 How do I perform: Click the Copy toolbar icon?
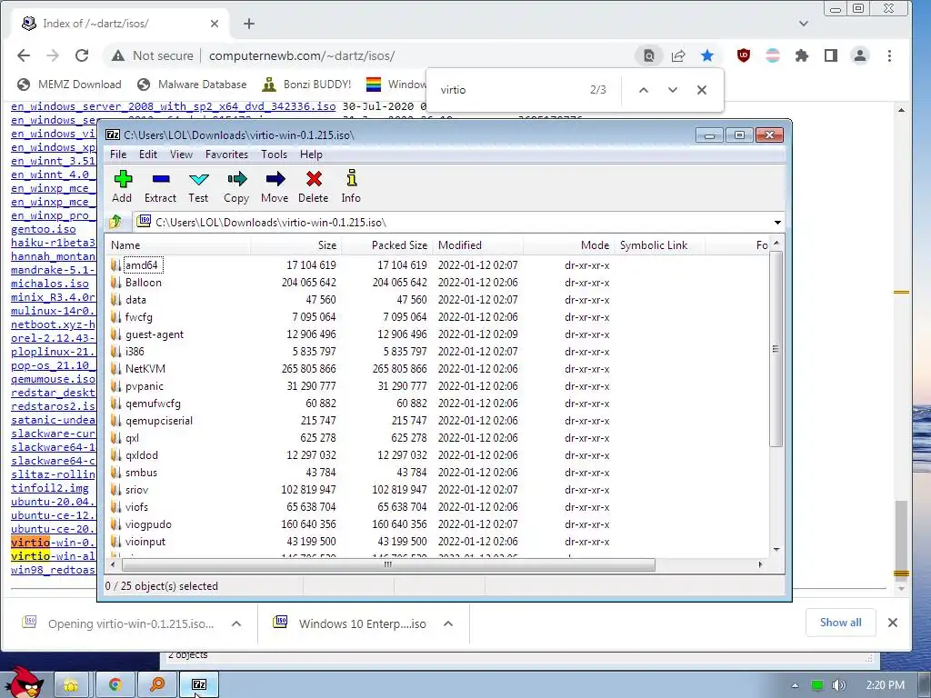click(x=236, y=179)
